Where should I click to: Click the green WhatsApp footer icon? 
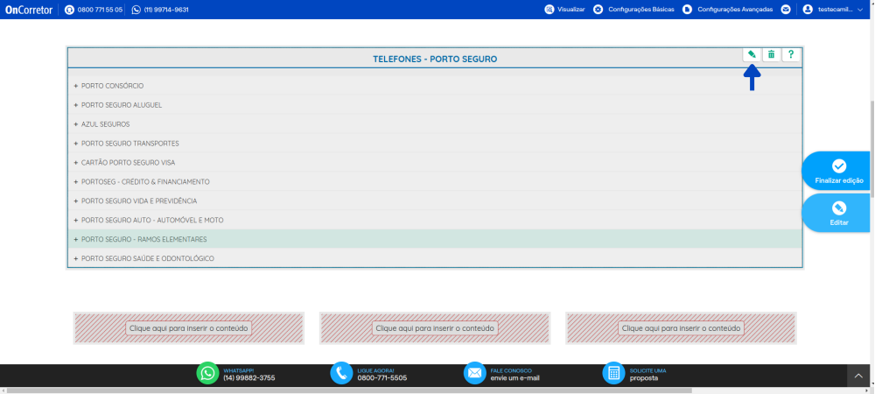(207, 373)
